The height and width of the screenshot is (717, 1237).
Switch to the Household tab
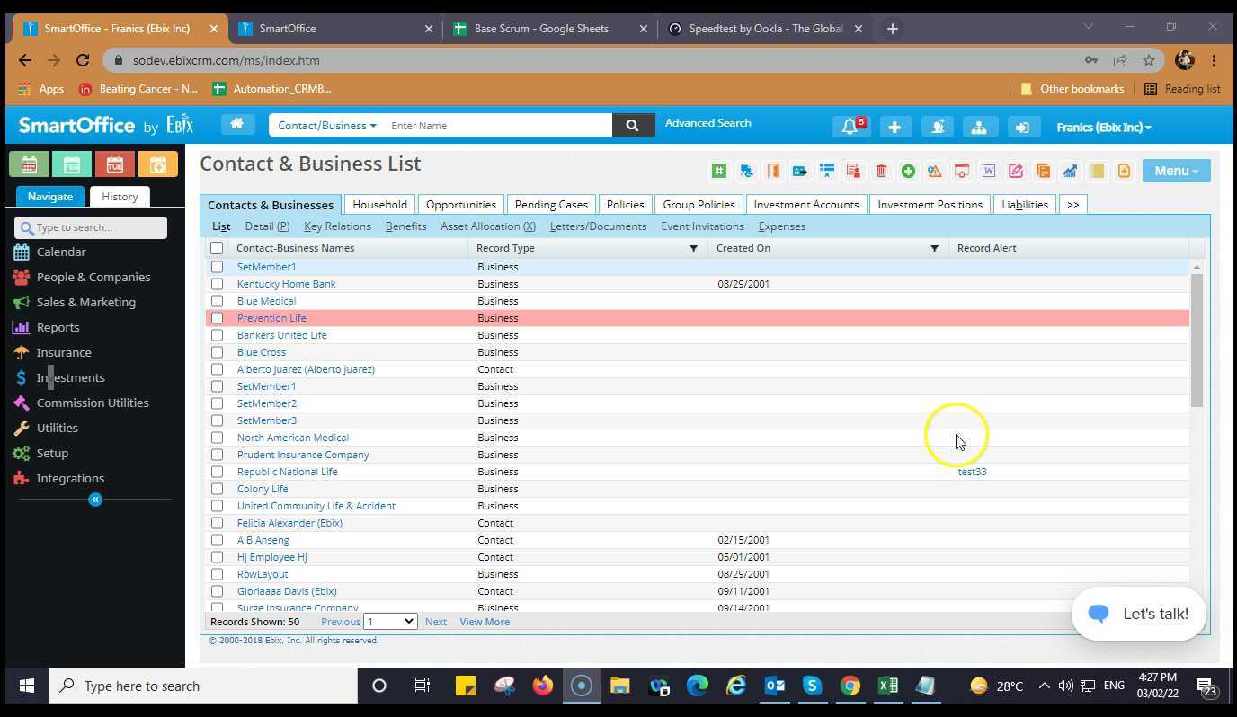pos(379,205)
